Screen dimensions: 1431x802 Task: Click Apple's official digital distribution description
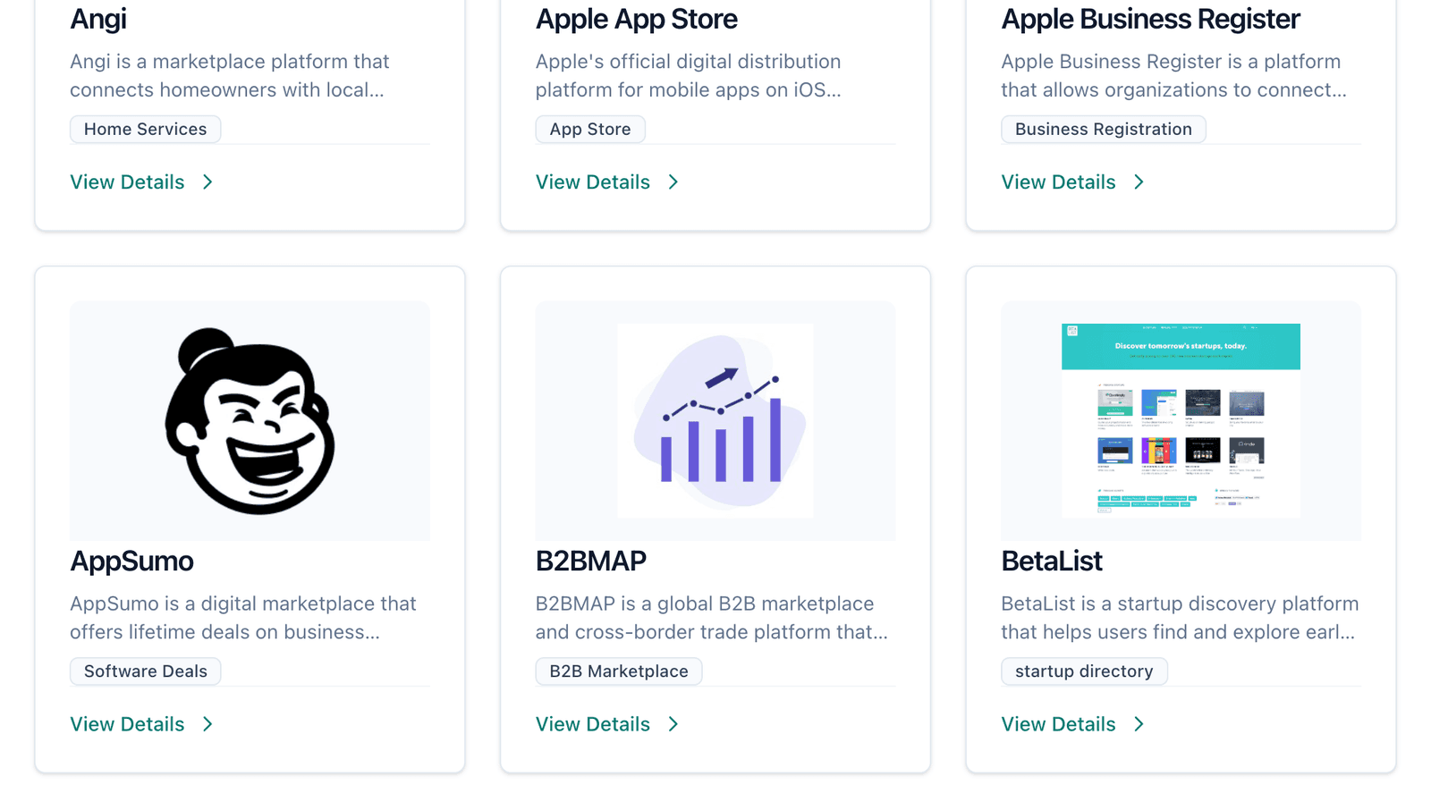(689, 76)
